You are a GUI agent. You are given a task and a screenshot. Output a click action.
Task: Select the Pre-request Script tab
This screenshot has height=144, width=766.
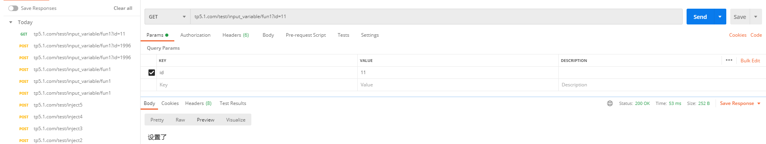click(306, 35)
